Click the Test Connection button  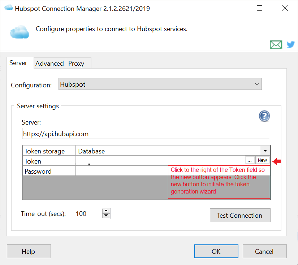click(x=240, y=215)
